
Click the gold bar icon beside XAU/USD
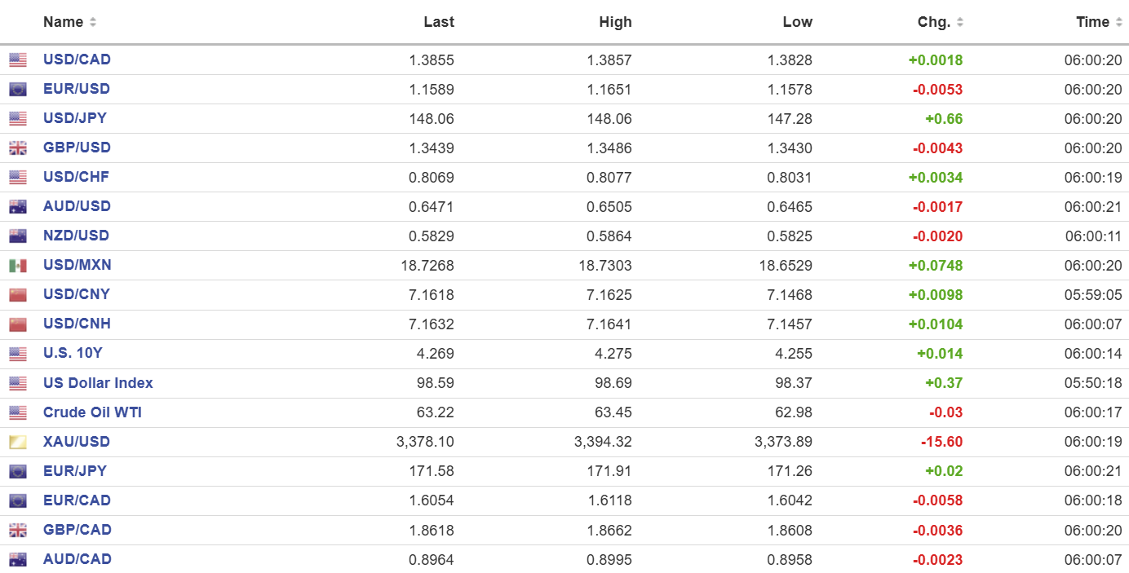pos(18,443)
